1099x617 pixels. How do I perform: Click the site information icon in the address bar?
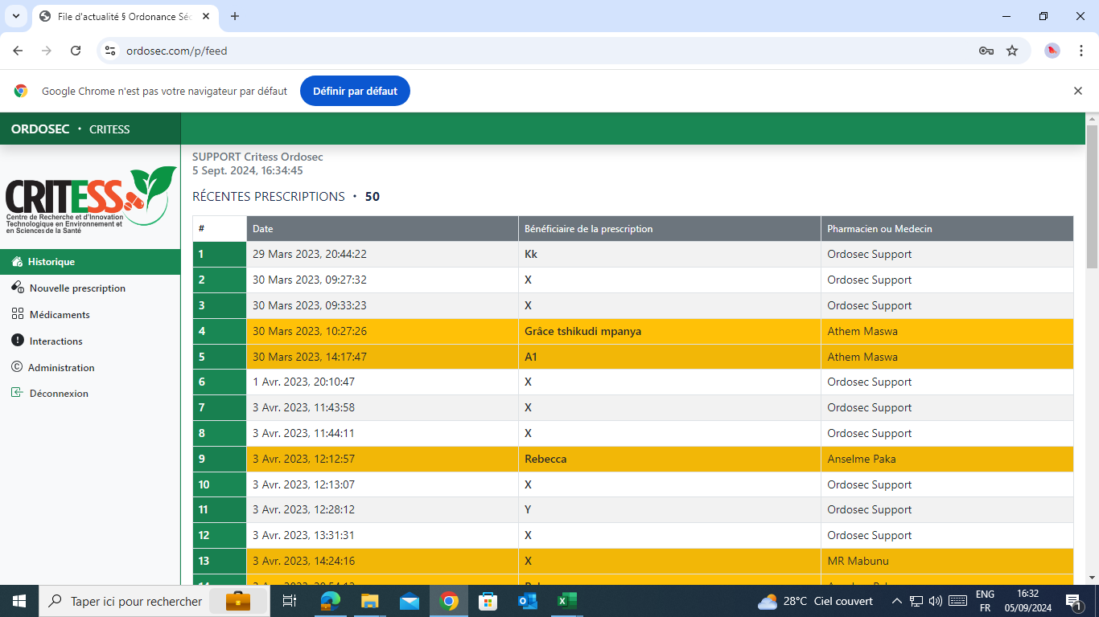point(111,51)
